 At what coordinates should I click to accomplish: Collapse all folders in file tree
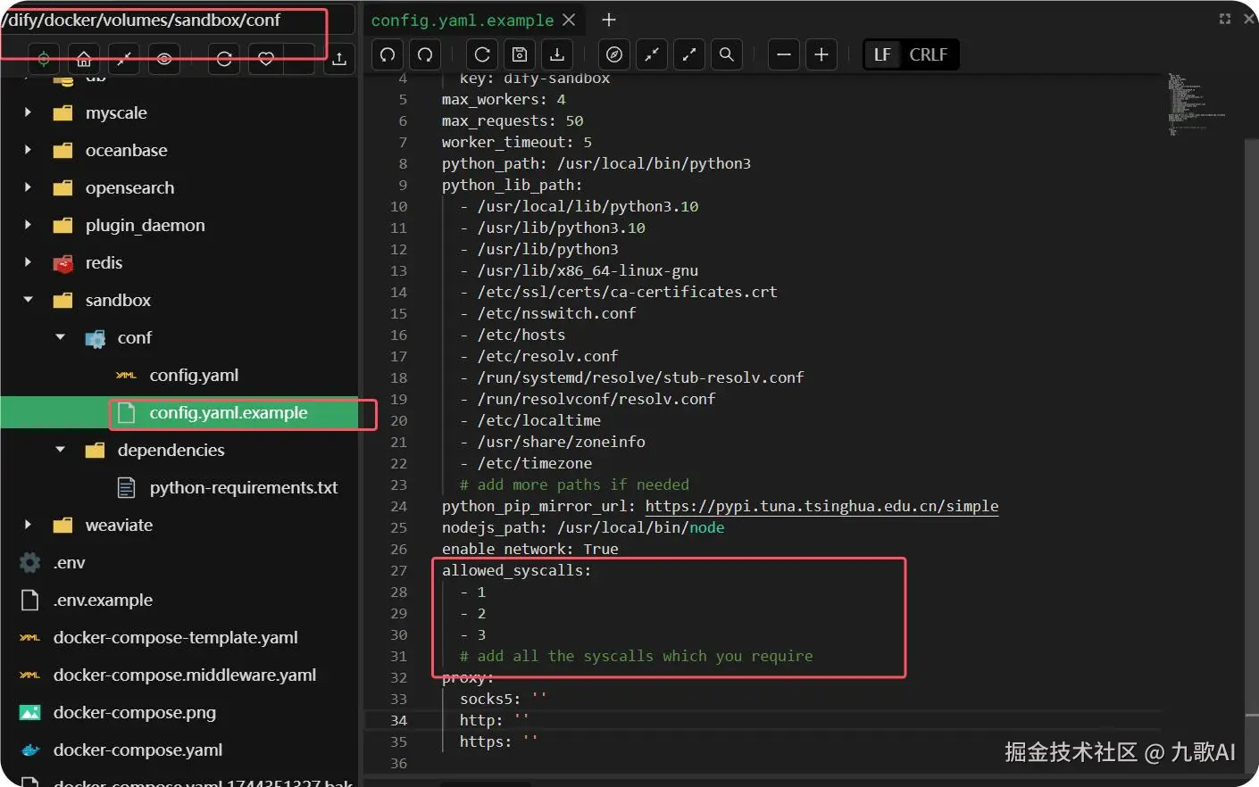coord(124,59)
